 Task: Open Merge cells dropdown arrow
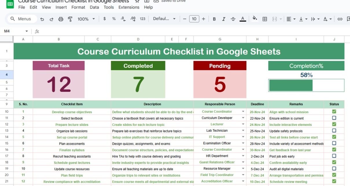click(x=281, y=19)
